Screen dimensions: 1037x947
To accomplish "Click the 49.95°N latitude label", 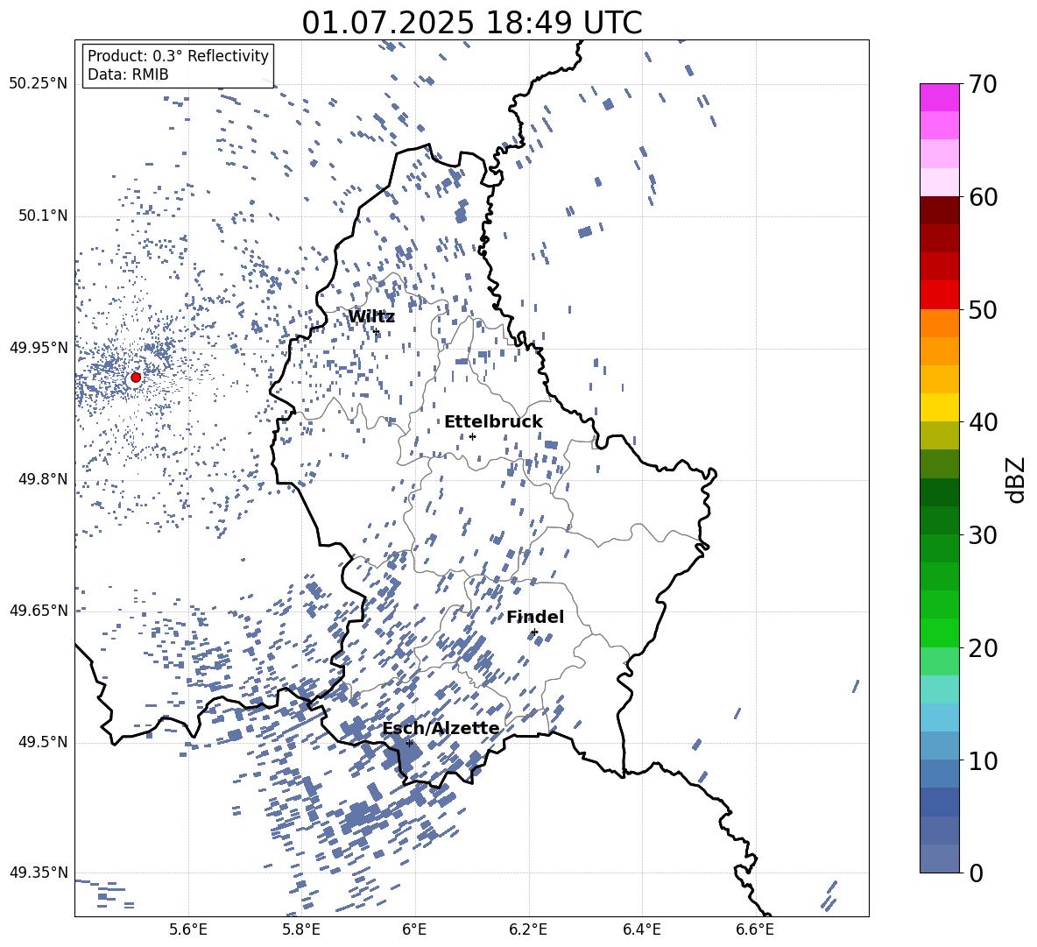I will [39, 348].
